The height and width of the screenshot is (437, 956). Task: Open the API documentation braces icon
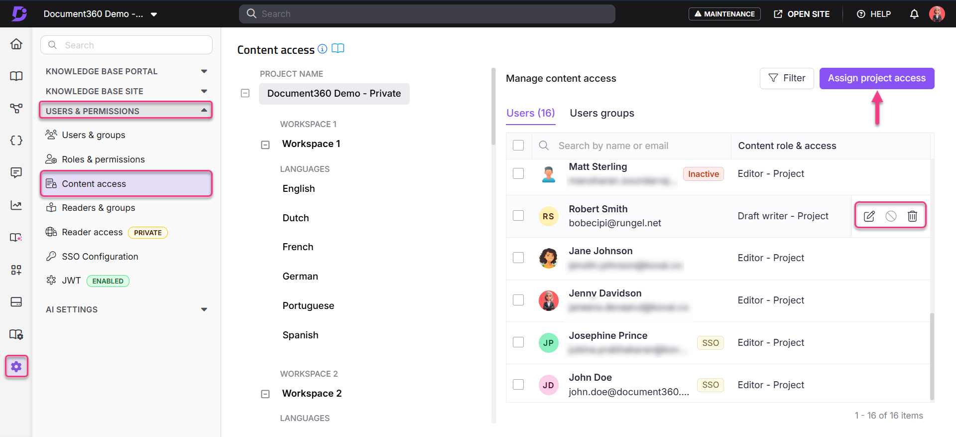point(16,141)
